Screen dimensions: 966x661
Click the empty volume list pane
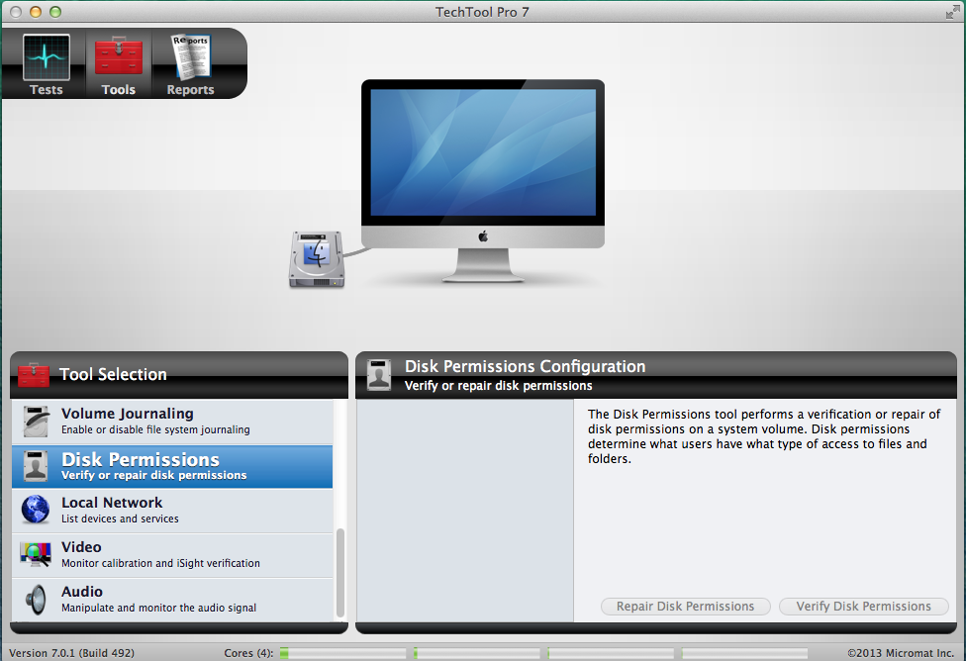coord(465,511)
